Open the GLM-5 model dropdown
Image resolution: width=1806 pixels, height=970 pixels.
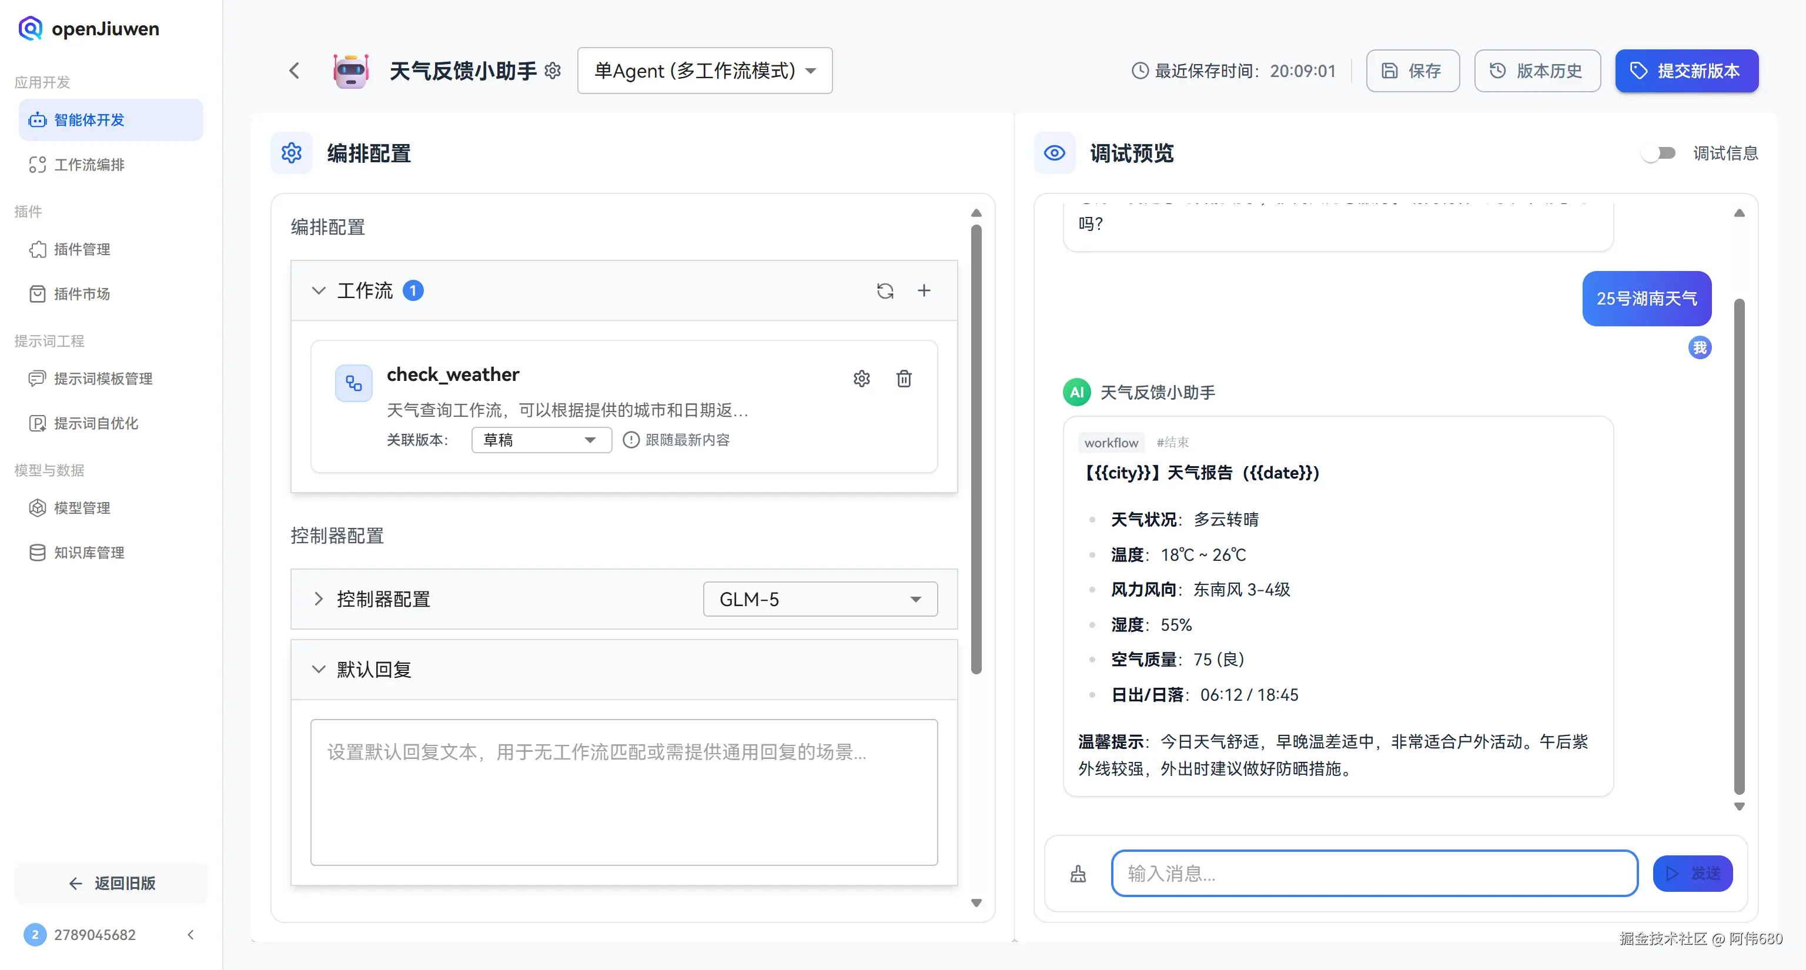click(820, 599)
